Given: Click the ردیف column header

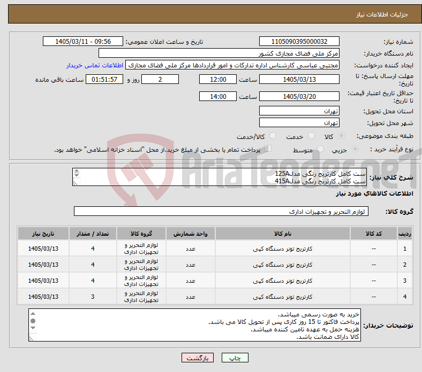Looking at the screenshot, I should pyautogui.click(x=405, y=234).
